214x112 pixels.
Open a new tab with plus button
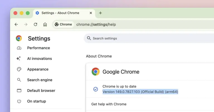(x=100, y=13)
